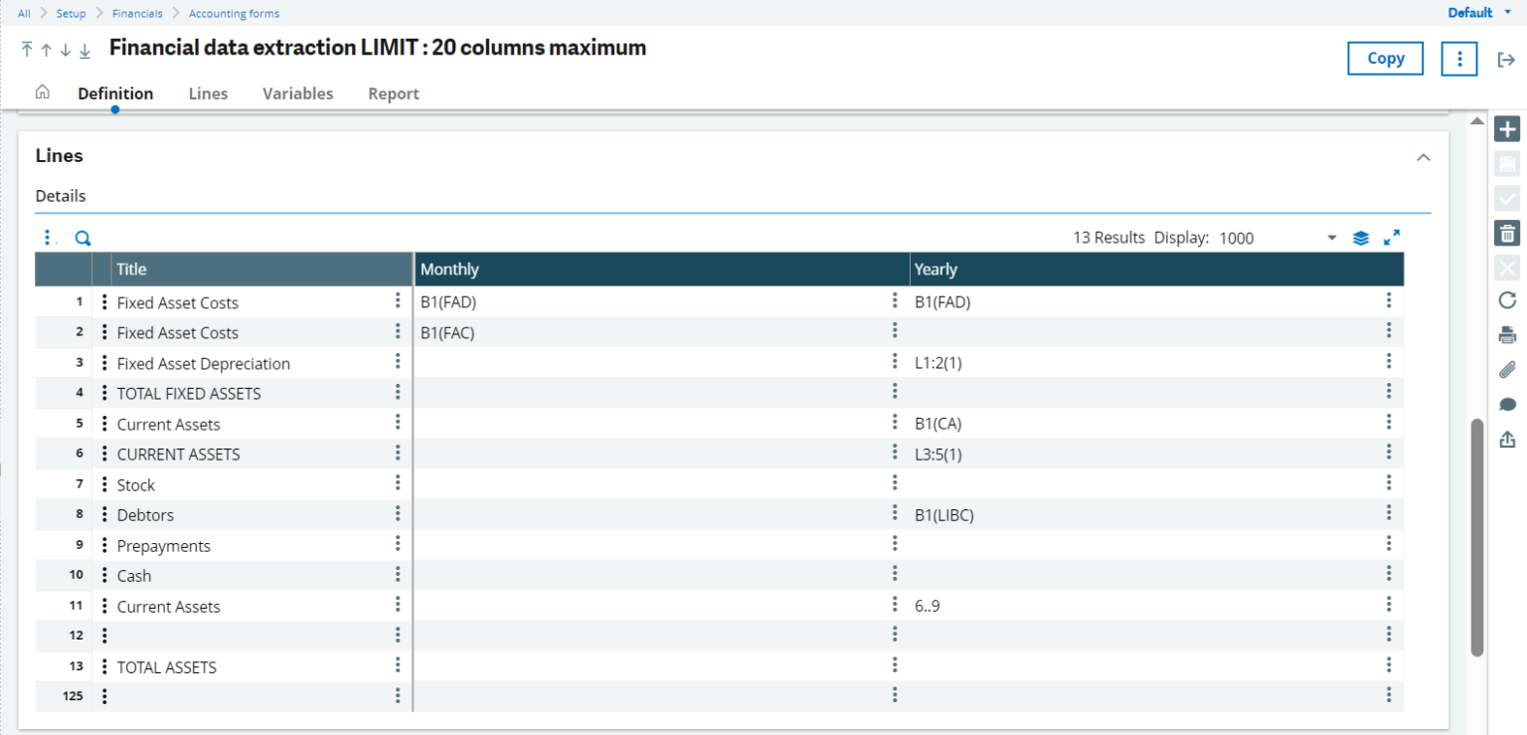This screenshot has width=1527, height=735.
Task: Click the layers icon above the grid
Action: pyautogui.click(x=1361, y=238)
